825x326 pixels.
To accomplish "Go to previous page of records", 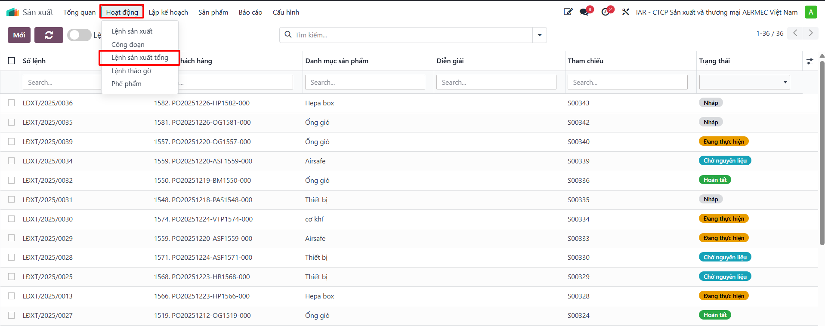I will point(795,33).
